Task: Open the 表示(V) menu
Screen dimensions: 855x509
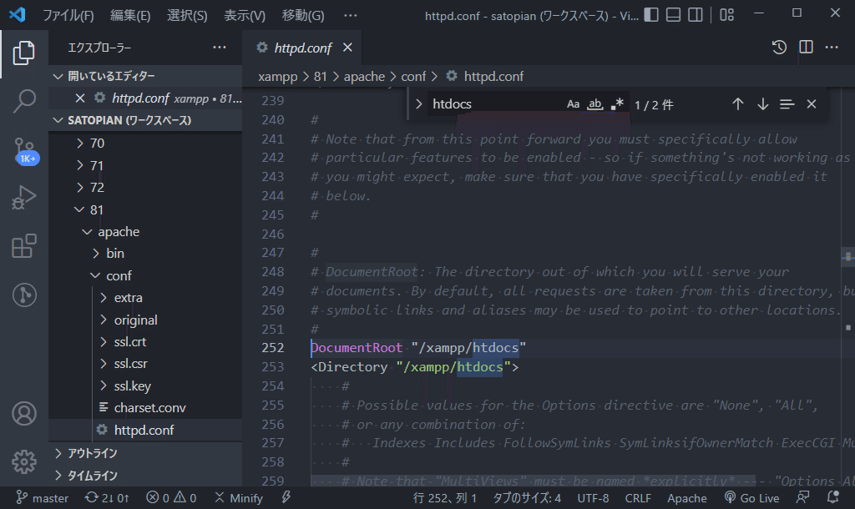Action: 243,15
